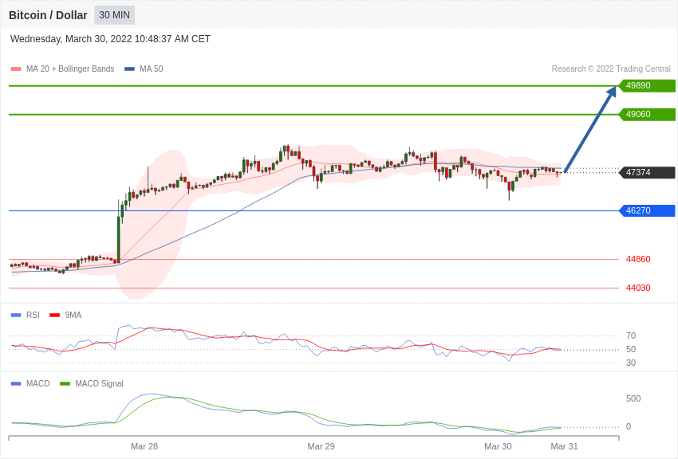Click the Mar 28 date axis label
Image resolution: width=678 pixels, height=459 pixels.
click(x=144, y=446)
